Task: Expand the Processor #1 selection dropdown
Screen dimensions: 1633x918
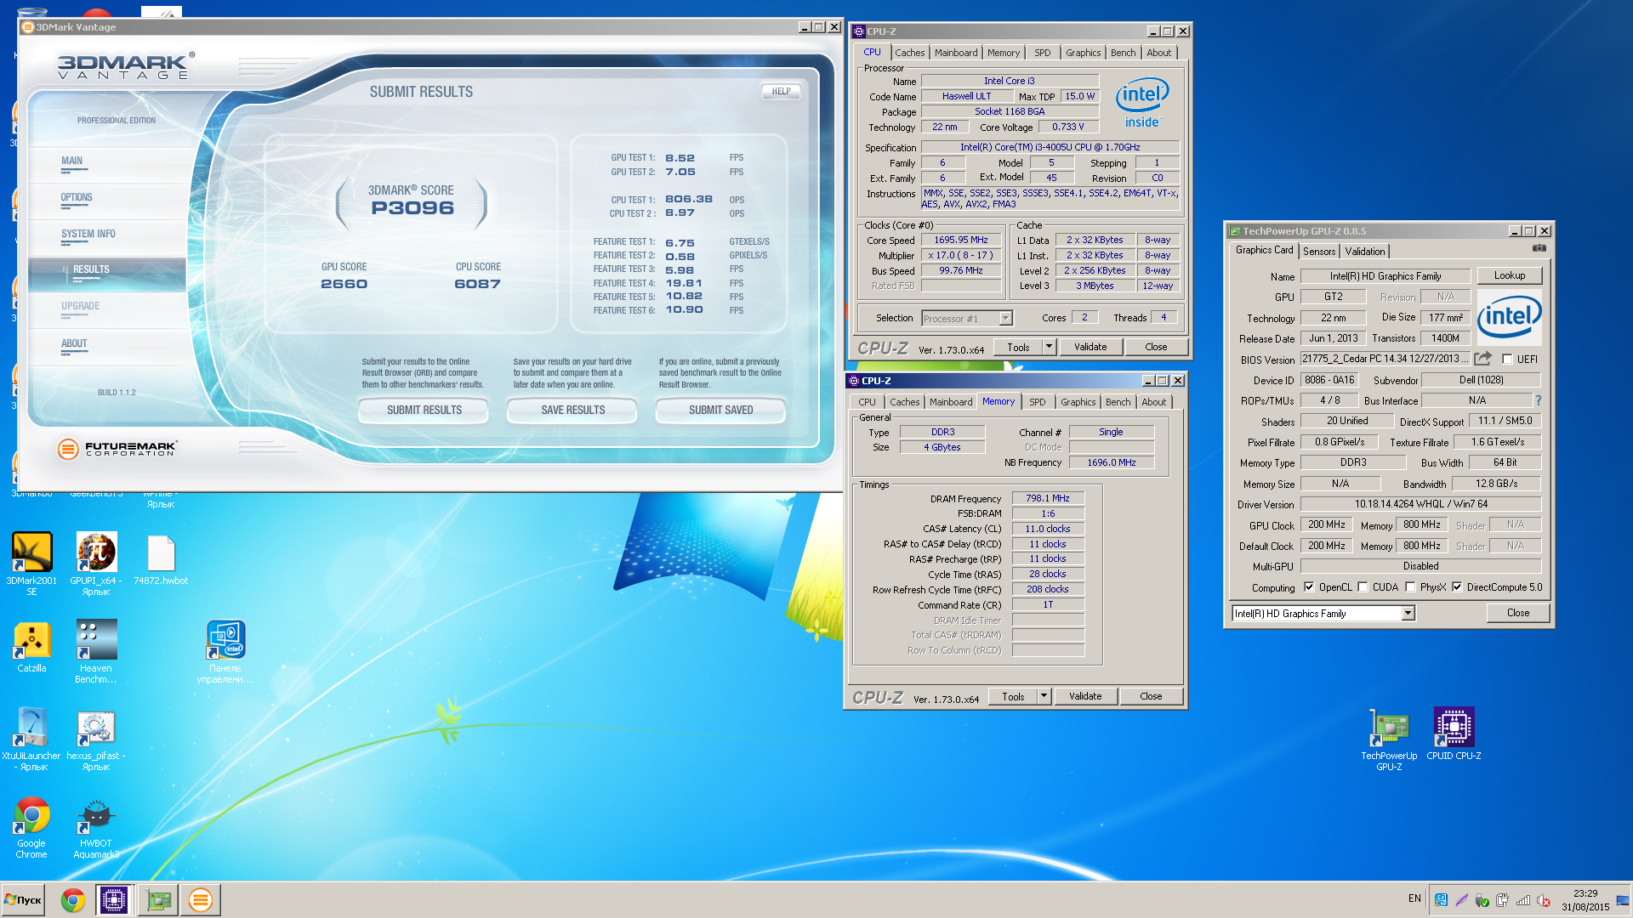Action: point(1005,318)
